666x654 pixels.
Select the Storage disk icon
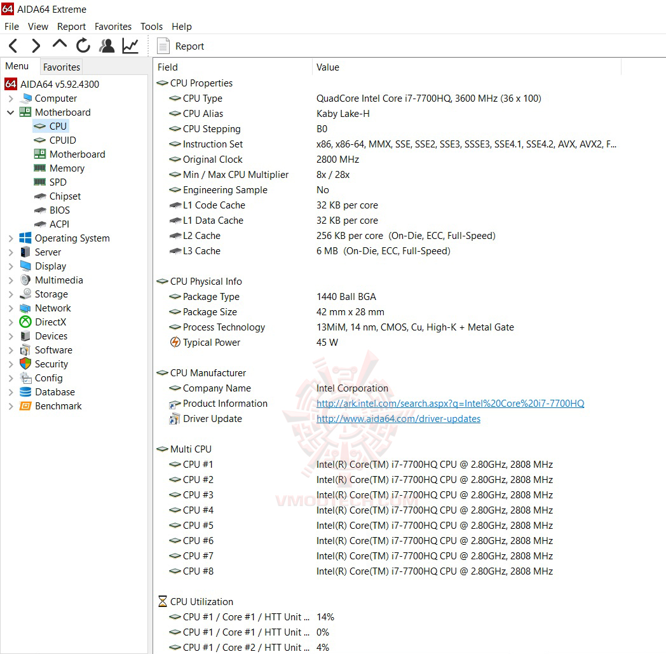pyautogui.click(x=25, y=294)
